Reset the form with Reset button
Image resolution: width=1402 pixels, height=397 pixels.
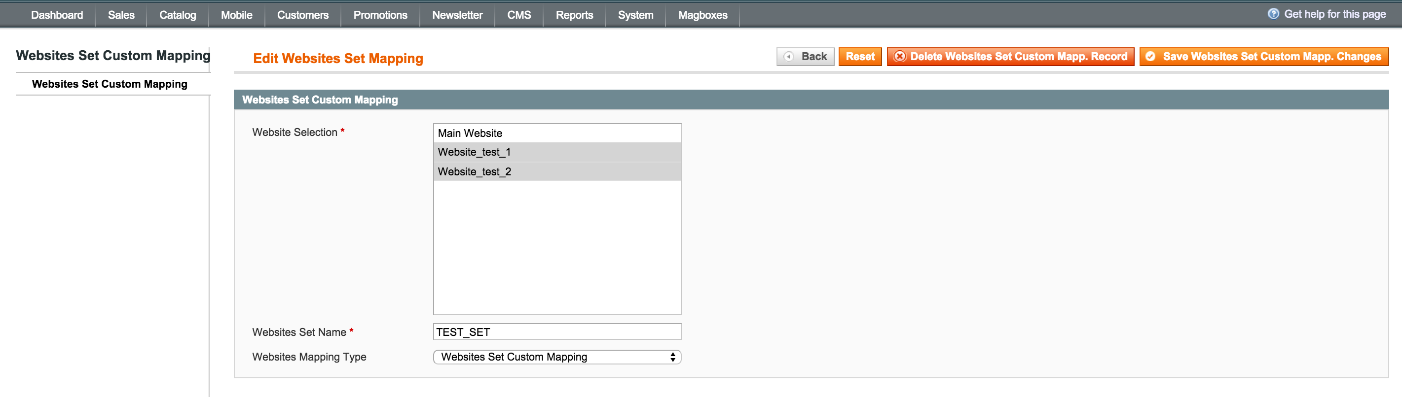coord(860,57)
